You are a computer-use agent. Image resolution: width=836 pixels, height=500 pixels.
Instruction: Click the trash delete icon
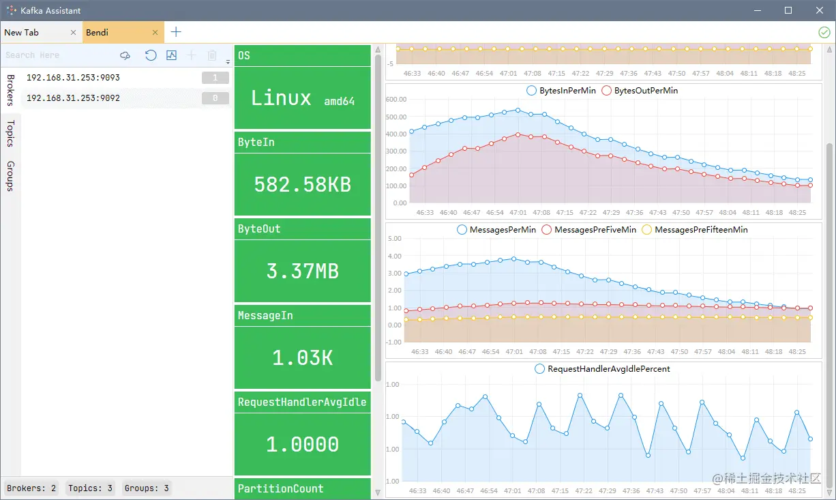click(212, 55)
